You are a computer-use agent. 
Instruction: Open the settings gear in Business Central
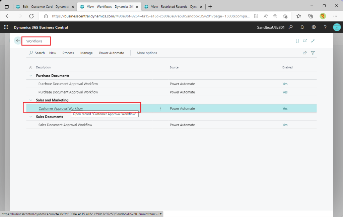point(314,27)
